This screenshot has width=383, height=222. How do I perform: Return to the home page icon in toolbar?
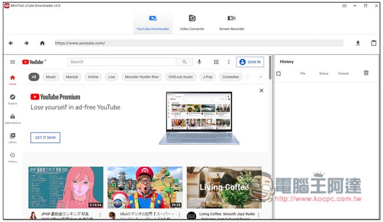pyautogui.click(x=42, y=43)
